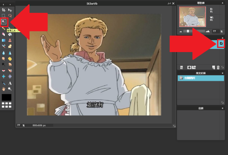Select the Crop tool
This screenshot has width=228, height=155.
pyautogui.click(x=4, y=10)
